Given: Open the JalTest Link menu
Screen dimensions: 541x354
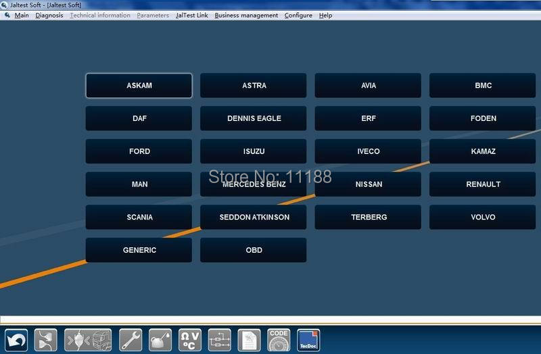Looking at the screenshot, I should pos(192,16).
